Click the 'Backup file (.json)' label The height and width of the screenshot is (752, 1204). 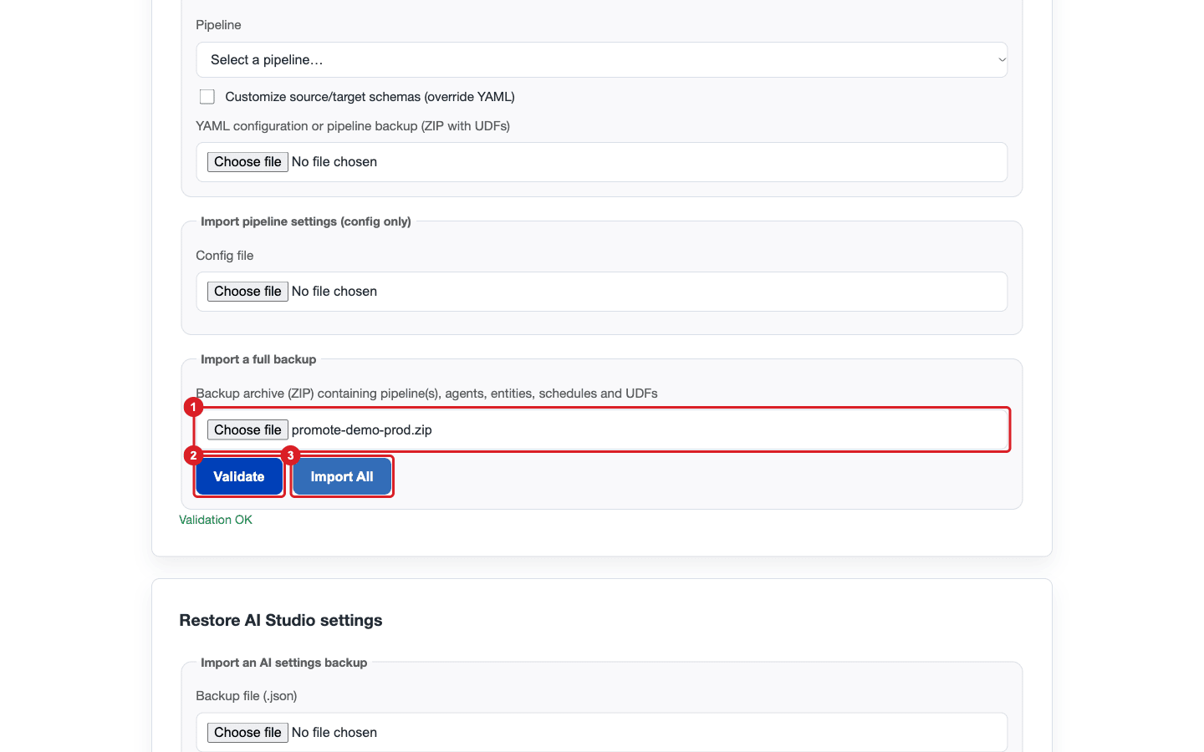pyautogui.click(x=247, y=696)
